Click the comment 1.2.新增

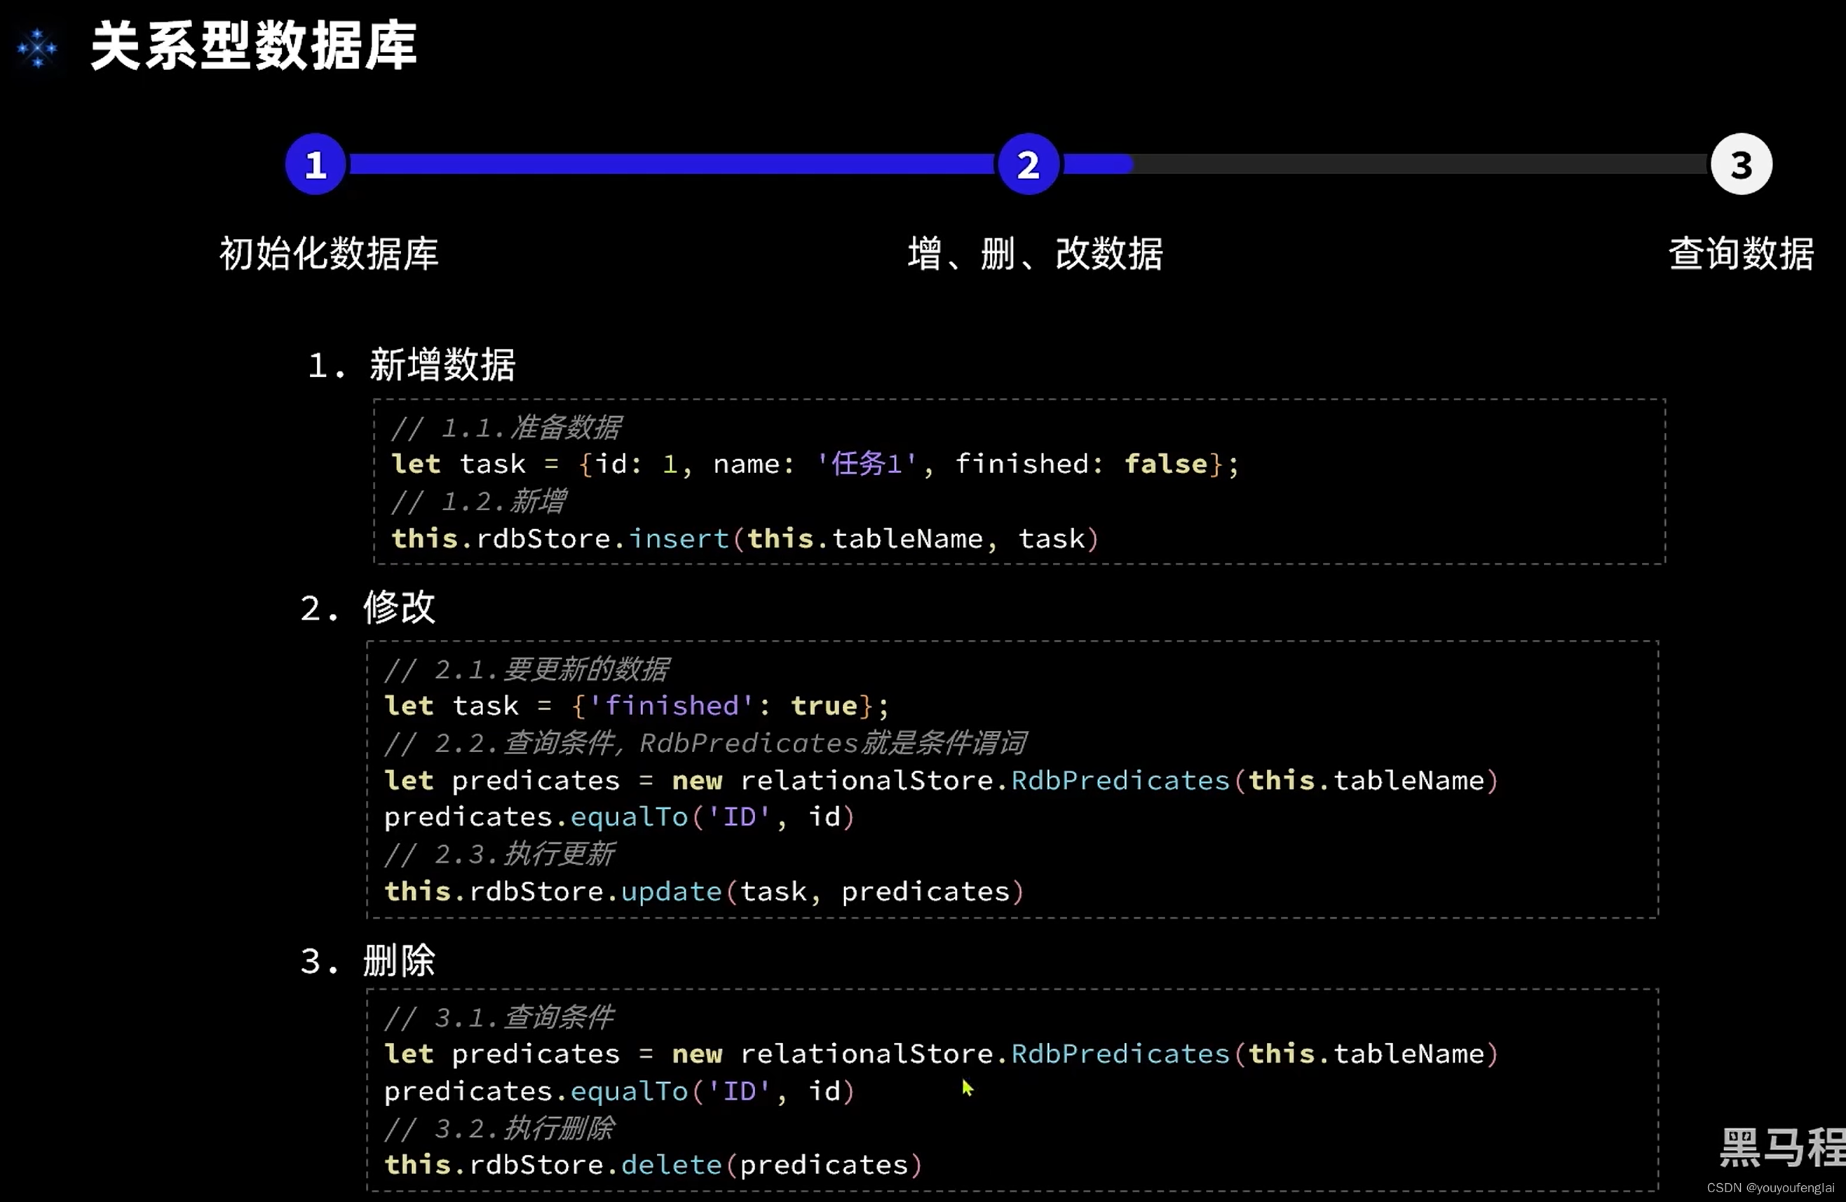479,502
